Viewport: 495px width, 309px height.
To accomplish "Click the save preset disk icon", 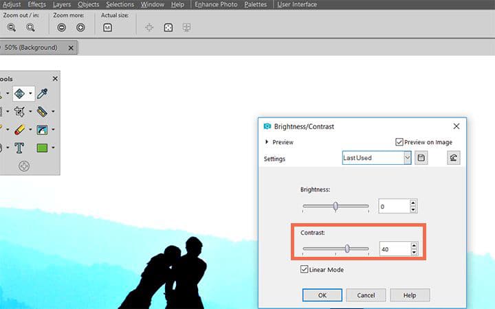I will (422, 158).
